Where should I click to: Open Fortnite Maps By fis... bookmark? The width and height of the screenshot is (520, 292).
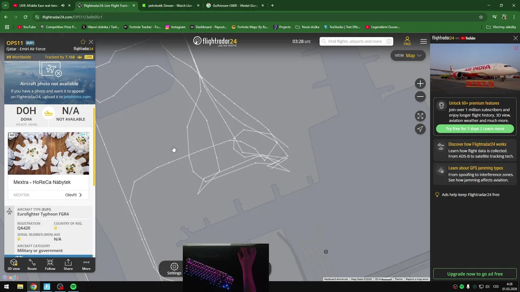(250, 27)
